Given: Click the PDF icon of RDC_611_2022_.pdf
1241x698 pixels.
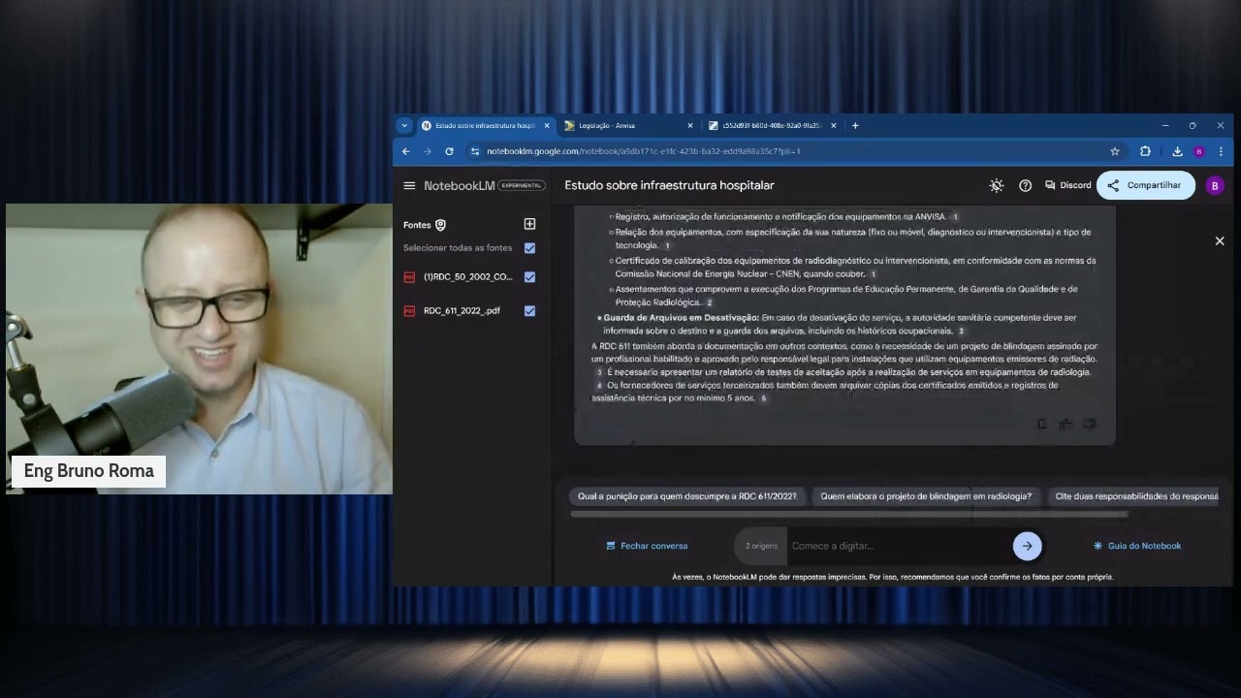Looking at the screenshot, I should (x=409, y=311).
